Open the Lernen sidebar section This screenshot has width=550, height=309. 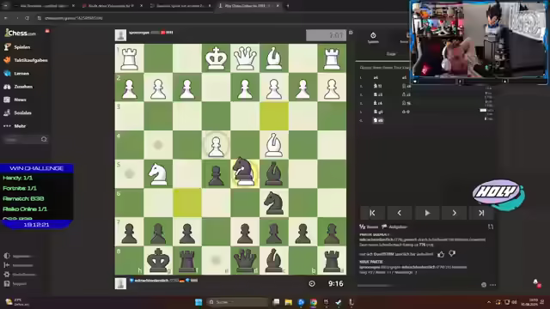click(17, 73)
